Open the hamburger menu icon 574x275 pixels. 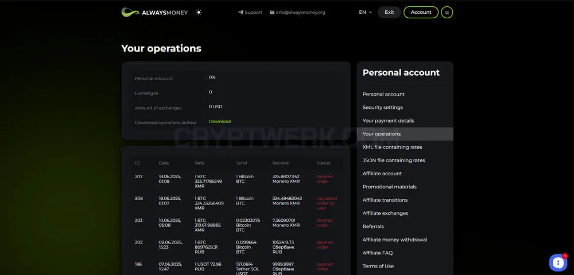[447, 13]
